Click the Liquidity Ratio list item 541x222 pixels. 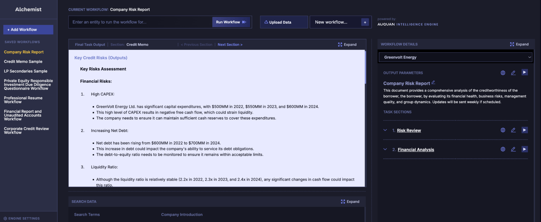coord(104,167)
